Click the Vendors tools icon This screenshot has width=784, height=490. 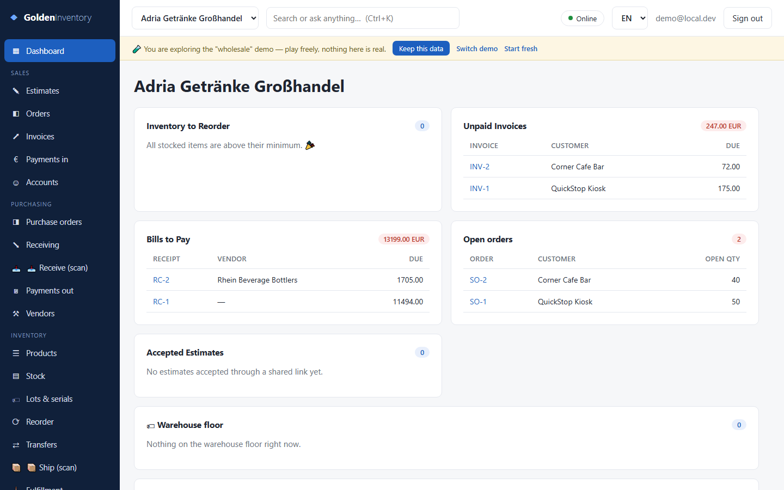point(16,314)
